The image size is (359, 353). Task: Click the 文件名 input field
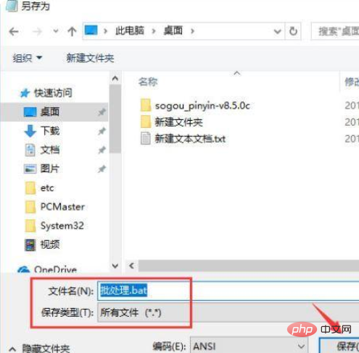228,291
